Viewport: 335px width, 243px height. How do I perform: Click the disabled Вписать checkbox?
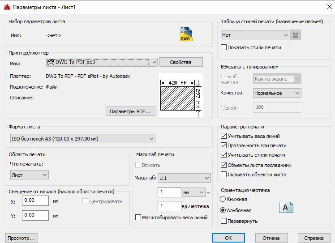(138, 165)
